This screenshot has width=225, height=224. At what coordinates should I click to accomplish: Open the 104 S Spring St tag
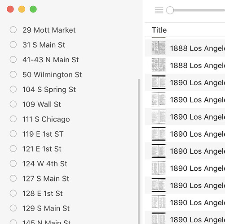pos(49,90)
